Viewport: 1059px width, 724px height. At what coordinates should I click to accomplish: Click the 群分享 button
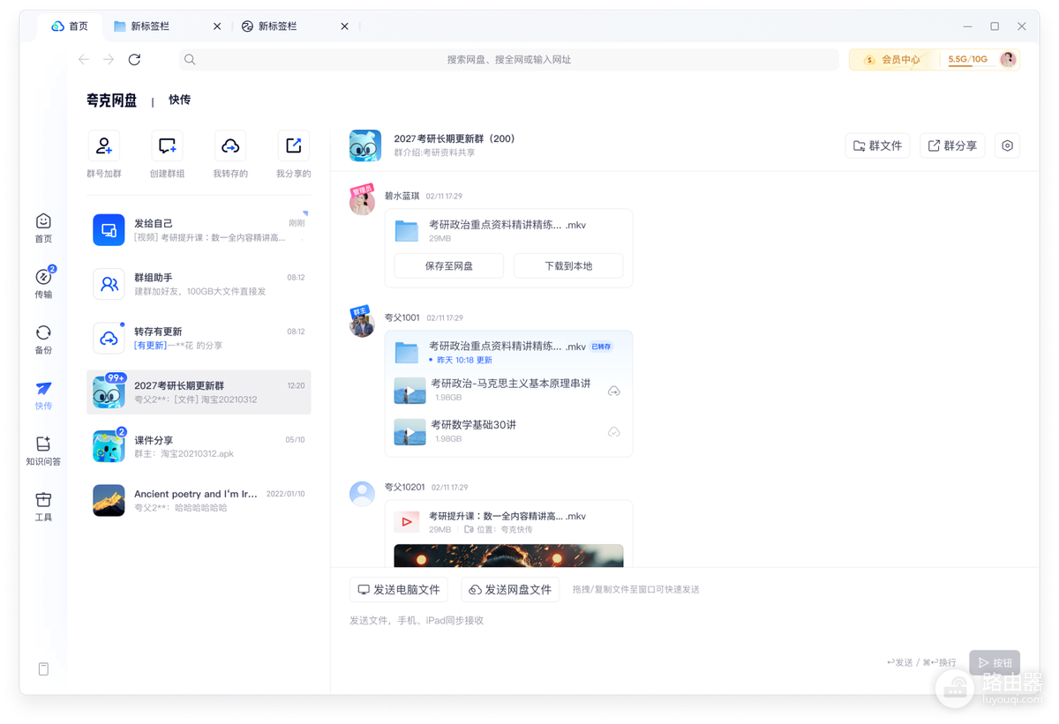(x=952, y=146)
